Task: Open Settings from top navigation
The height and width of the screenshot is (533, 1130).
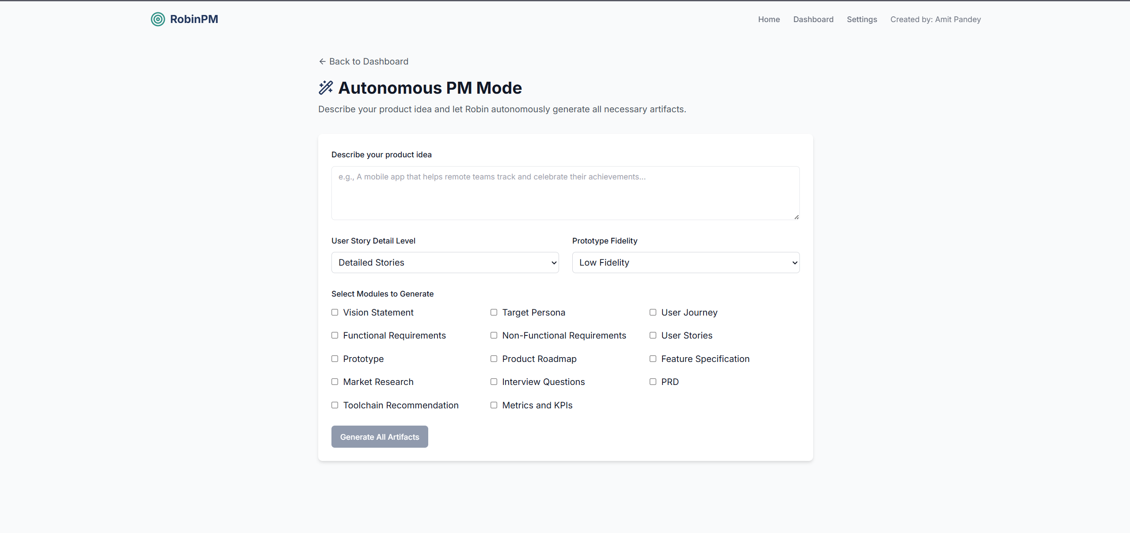Action: pos(862,19)
